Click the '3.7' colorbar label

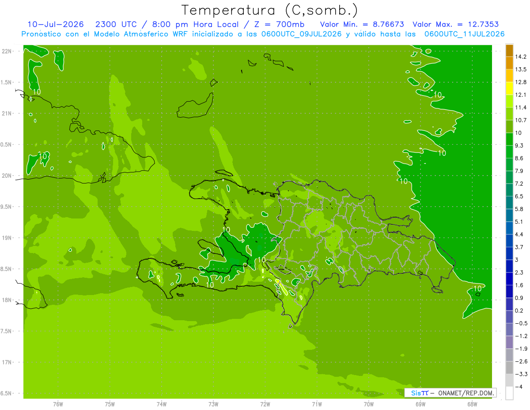(519, 247)
